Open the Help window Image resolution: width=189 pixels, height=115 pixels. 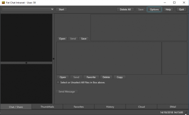pos(168,9)
